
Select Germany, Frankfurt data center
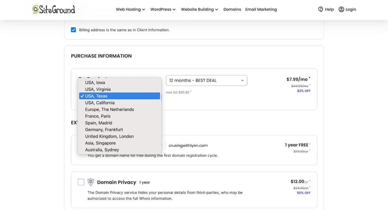coord(120,130)
